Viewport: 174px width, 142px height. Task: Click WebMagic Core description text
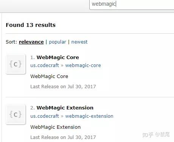point(49,76)
